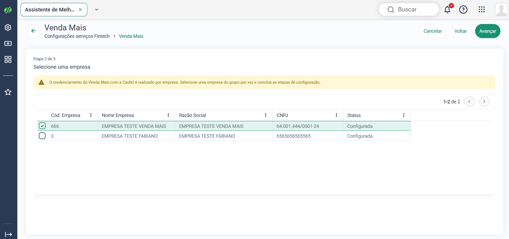Click Status Configurada for company 3
509x239 pixels.
click(x=377, y=136)
